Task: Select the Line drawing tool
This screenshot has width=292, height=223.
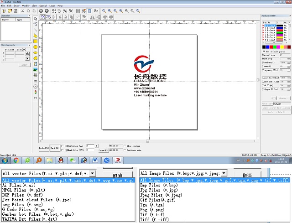Action: coord(36,30)
